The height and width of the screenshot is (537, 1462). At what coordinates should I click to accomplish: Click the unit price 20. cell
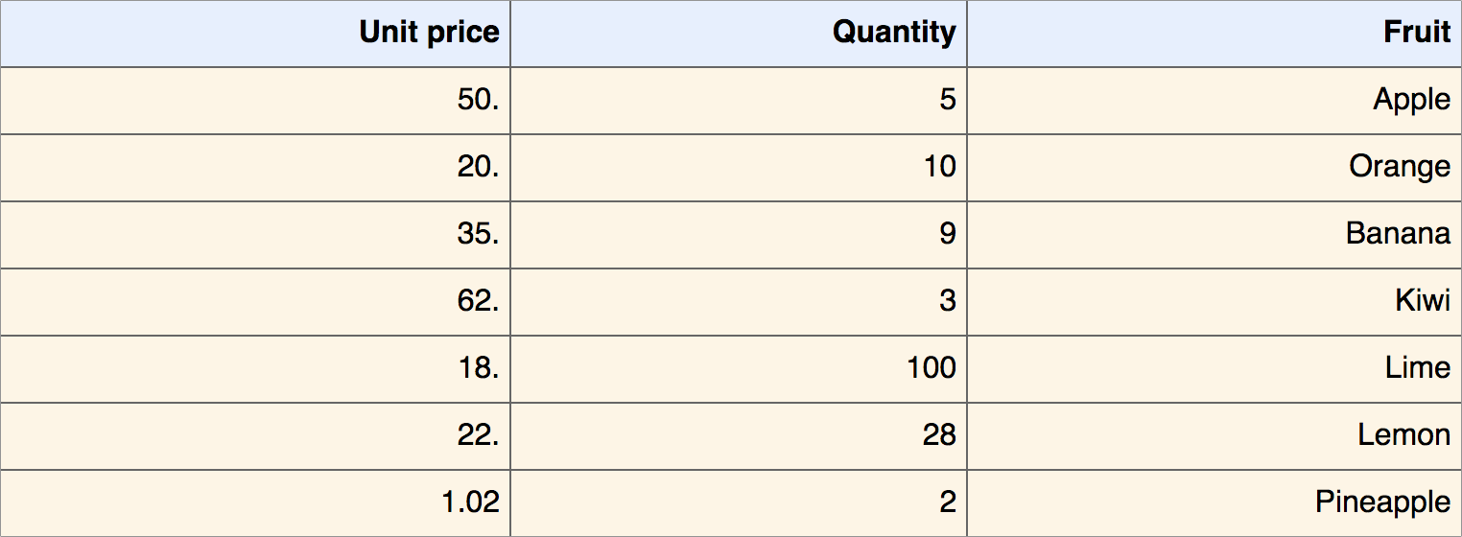coord(478,167)
